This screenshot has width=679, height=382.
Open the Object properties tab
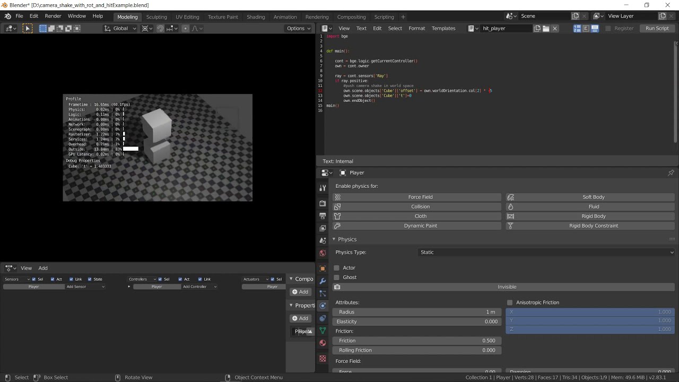tap(323, 268)
